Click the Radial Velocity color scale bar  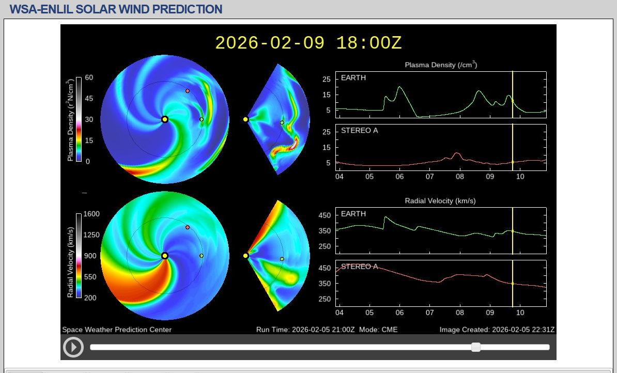click(79, 256)
